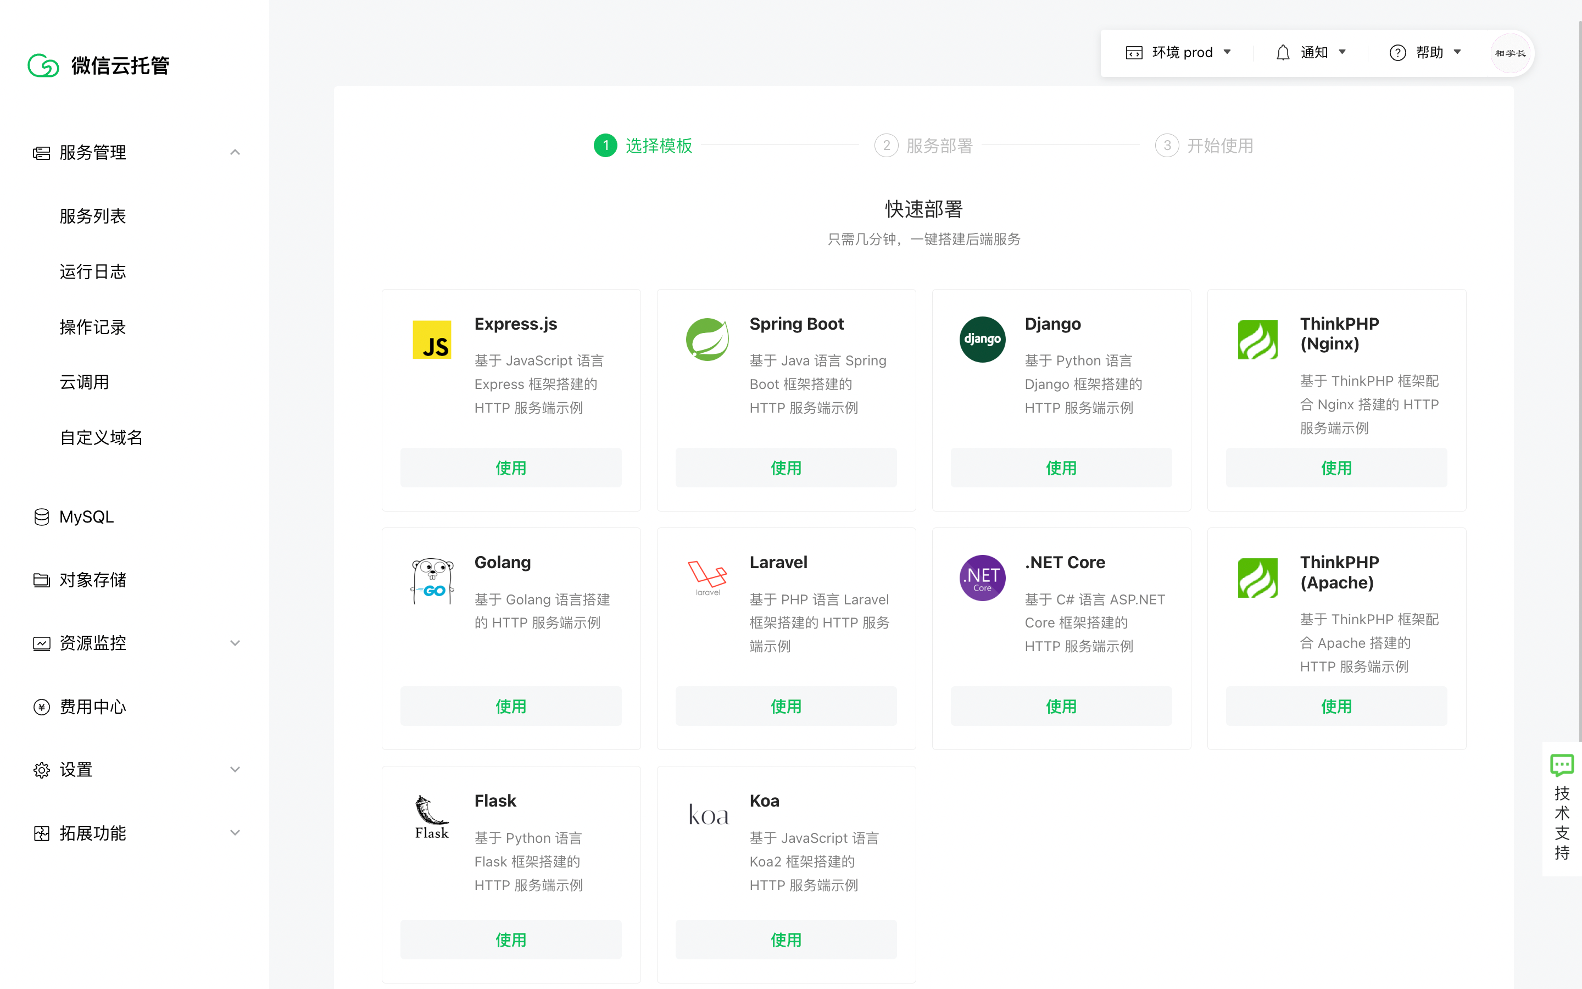Click the Koa logo

click(709, 815)
